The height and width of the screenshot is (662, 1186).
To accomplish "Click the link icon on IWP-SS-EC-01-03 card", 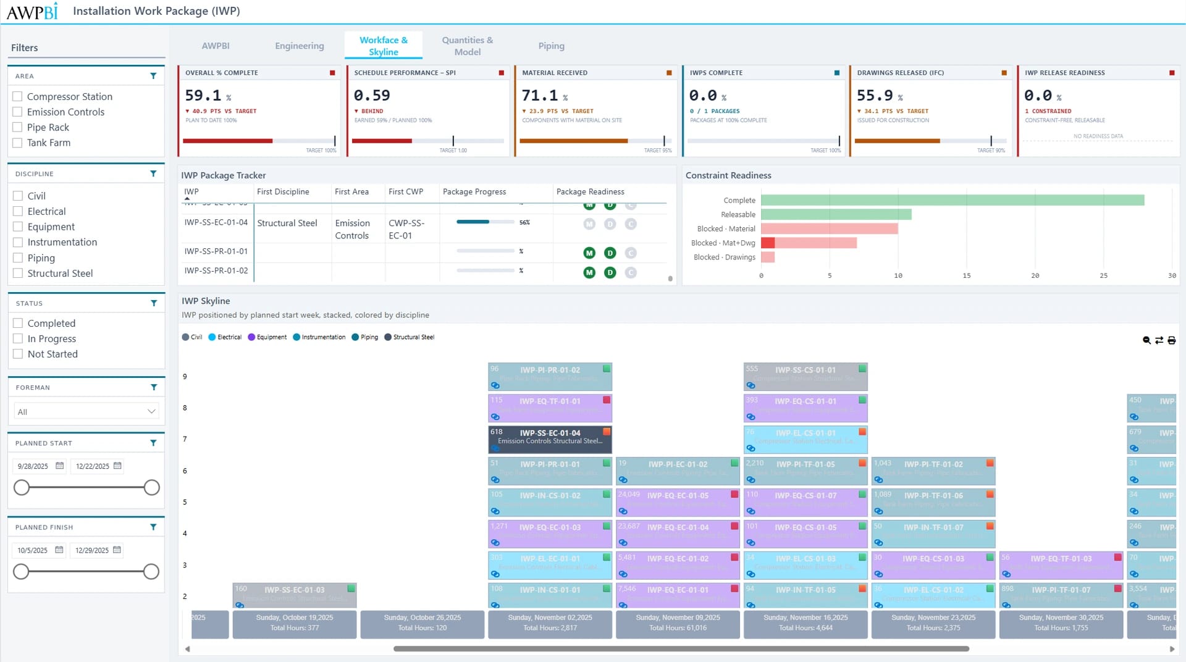I will (240, 605).
